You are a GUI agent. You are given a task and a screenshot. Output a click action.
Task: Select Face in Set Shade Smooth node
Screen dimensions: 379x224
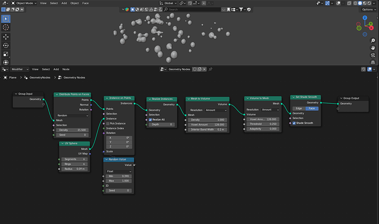pyautogui.click(x=312, y=109)
